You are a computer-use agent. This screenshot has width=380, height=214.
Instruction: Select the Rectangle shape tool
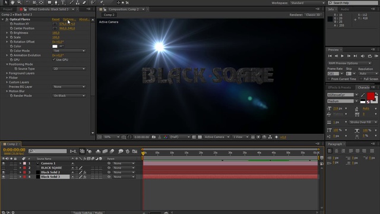pos(50,2)
